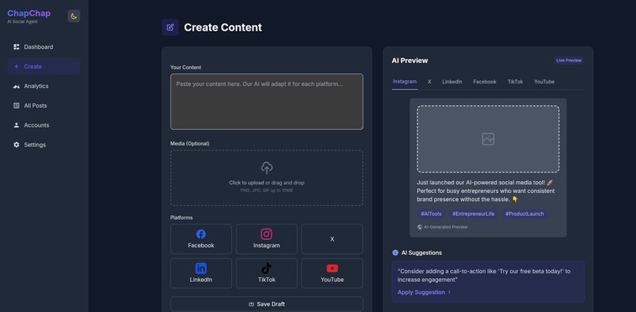Click the info icon beside AI Suggestions

click(x=395, y=253)
